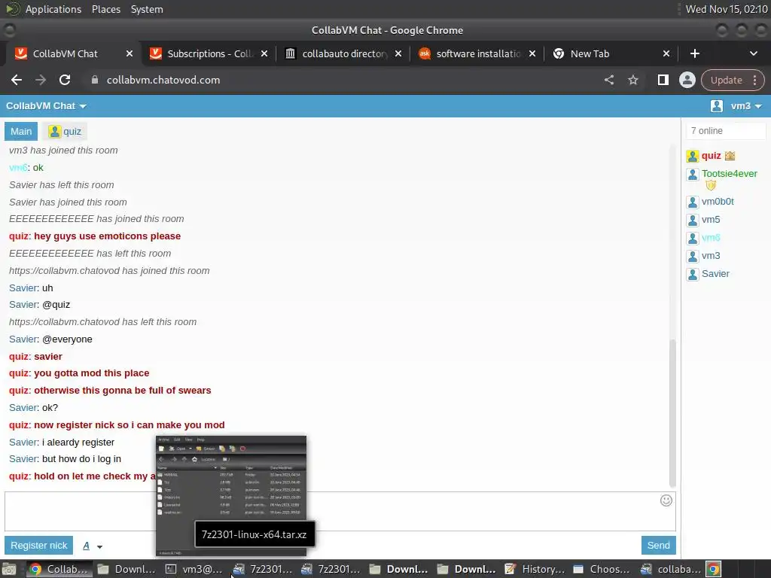Click the chat message scrollbar thumb
The height and width of the screenshot is (578, 771).
coord(672,412)
